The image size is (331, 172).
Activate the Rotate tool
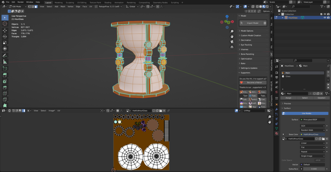click(5, 37)
